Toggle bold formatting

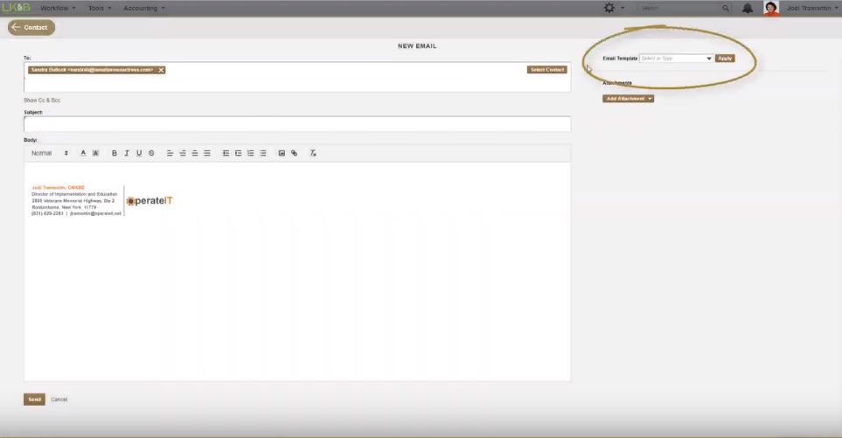click(x=114, y=153)
